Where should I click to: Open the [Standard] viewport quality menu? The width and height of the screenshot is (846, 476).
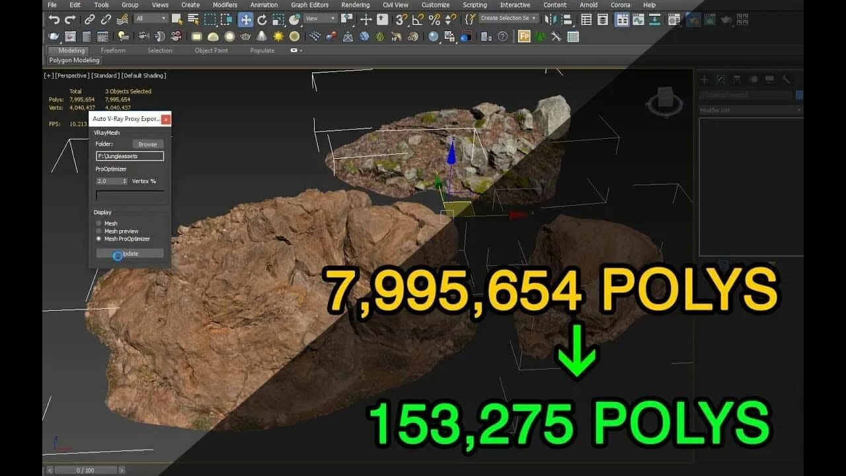(x=105, y=75)
